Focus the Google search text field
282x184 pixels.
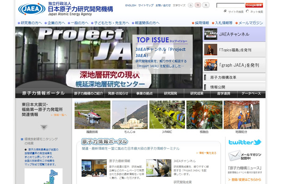230,6
